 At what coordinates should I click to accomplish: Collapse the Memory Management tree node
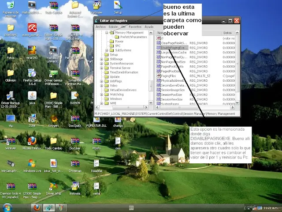107,33
